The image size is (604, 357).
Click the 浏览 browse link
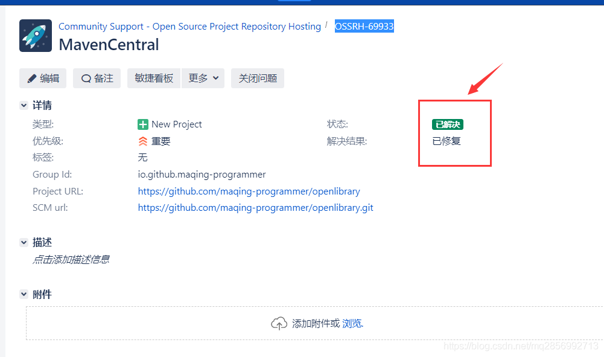tap(352, 323)
